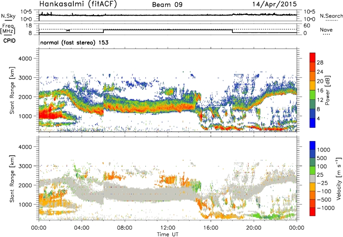This screenshot has width=343, height=237.
Task: Click the Hankasalmi (fitACF) title text
Action: coord(78,4)
